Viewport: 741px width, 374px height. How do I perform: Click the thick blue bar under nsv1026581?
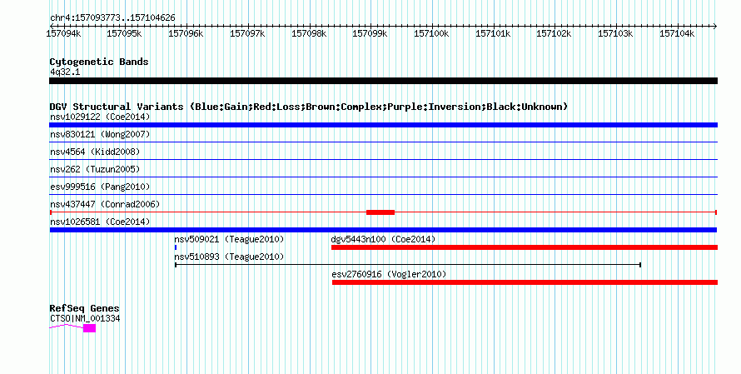pyautogui.click(x=383, y=230)
